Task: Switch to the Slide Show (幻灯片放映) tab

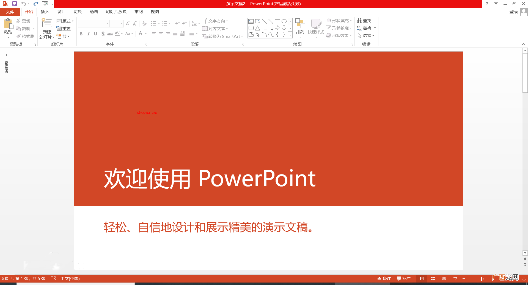Action: pyautogui.click(x=116, y=12)
